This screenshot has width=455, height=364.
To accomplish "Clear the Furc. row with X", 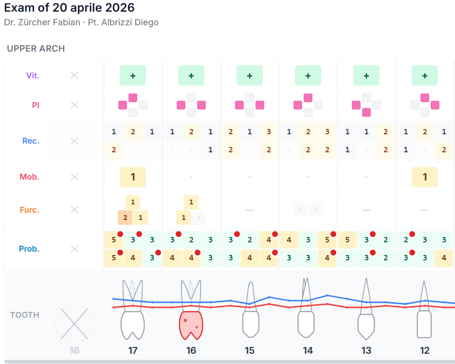I will [x=74, y=210].
